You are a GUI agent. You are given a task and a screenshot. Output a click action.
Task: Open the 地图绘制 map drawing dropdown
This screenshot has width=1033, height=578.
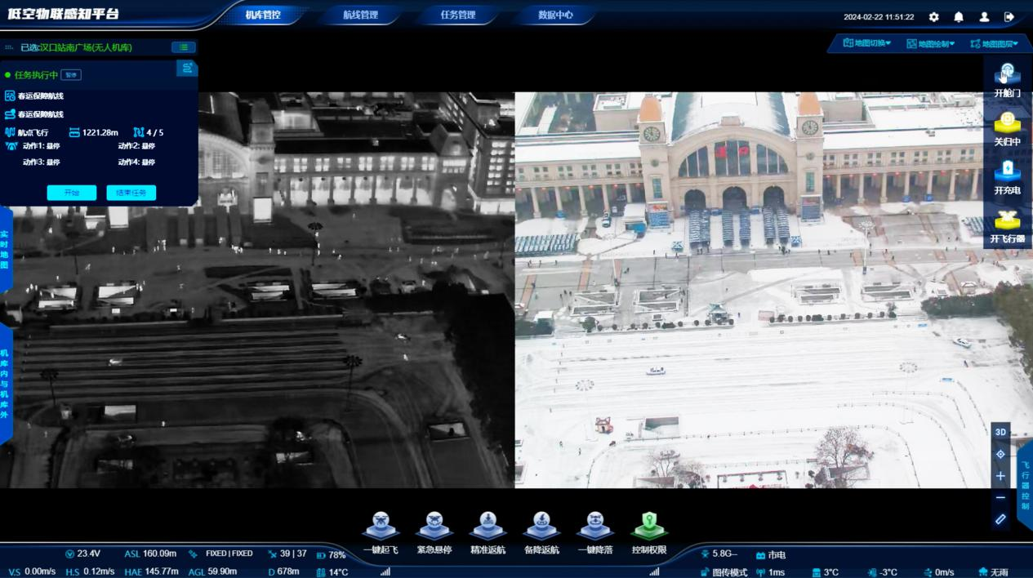point(930,44)
